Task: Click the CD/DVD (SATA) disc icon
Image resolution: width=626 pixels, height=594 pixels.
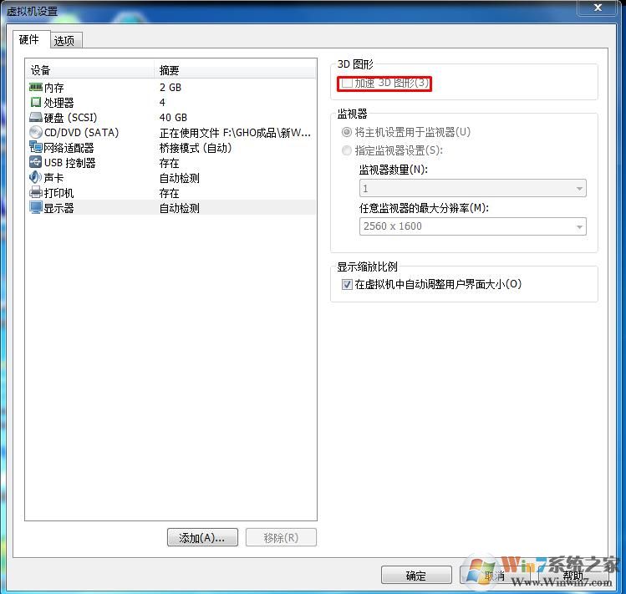Action: tap(36, 132)
